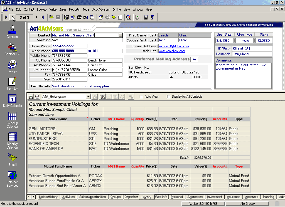Image resolution: width=285 pixels, height=207 pixels.
Task: Click the Last Results field
Action: coord(131,86)
